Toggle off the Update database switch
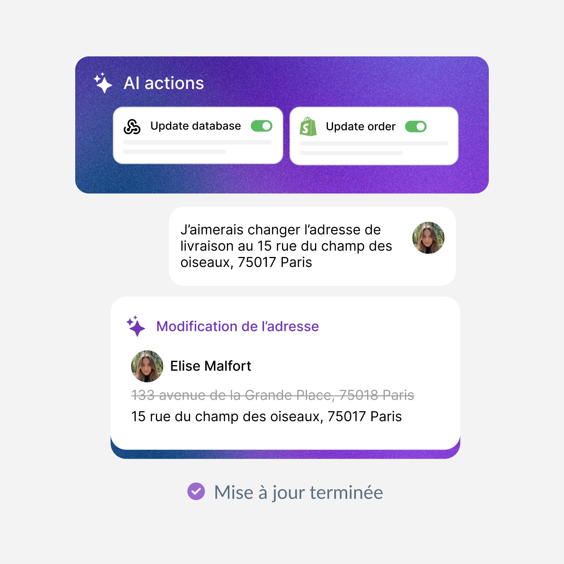564x564 pixels. 262,126
